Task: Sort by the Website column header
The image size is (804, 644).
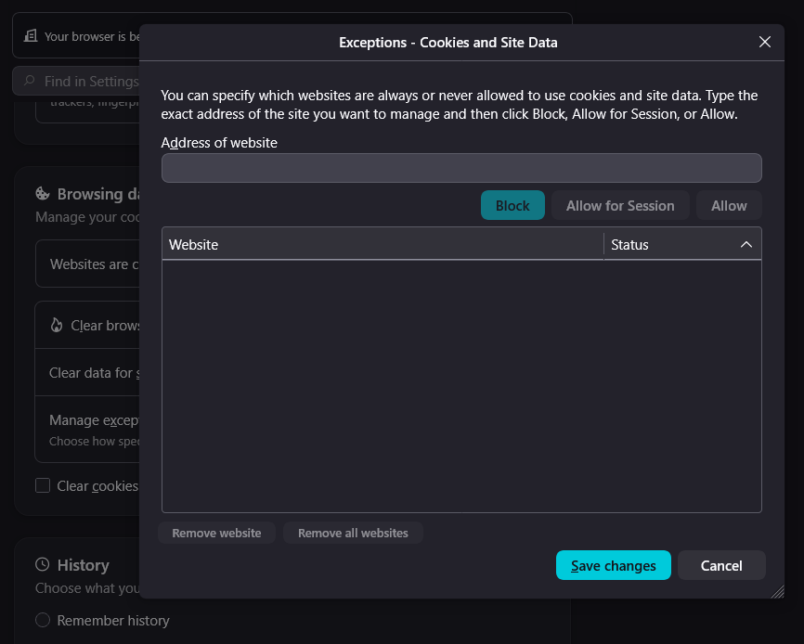Action: tap(383, 244)
